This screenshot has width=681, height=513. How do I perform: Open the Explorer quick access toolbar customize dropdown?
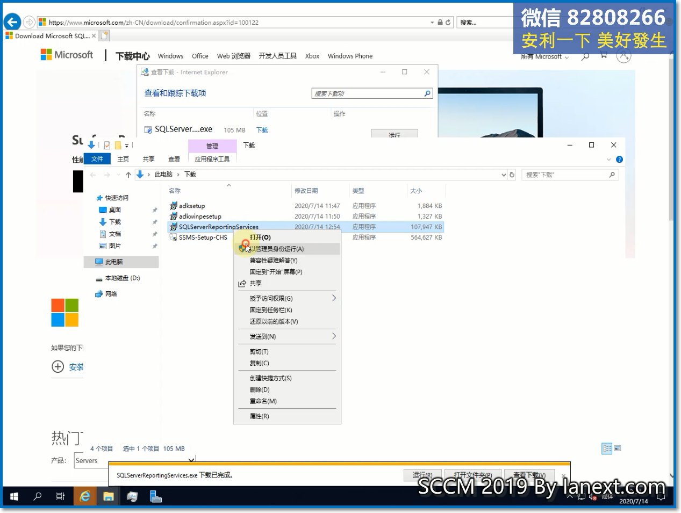127,146
